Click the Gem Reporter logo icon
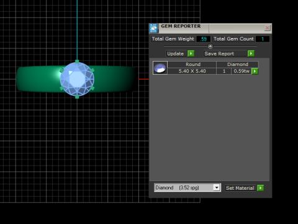The height and width of the screenshot is (224, 298). pos(153,29)
